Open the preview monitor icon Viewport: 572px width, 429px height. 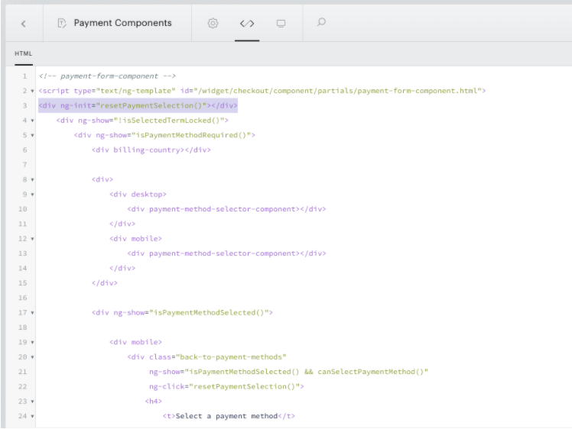pos(281,24)
